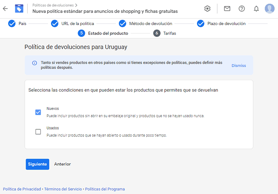Screen dimensions: 278x194
Task: Go to the Tarifas step
Action: [170, 33]
